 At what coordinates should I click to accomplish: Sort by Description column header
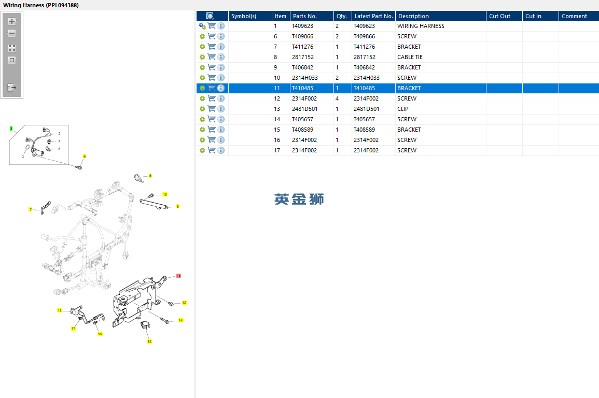click(x=441, y=16)
